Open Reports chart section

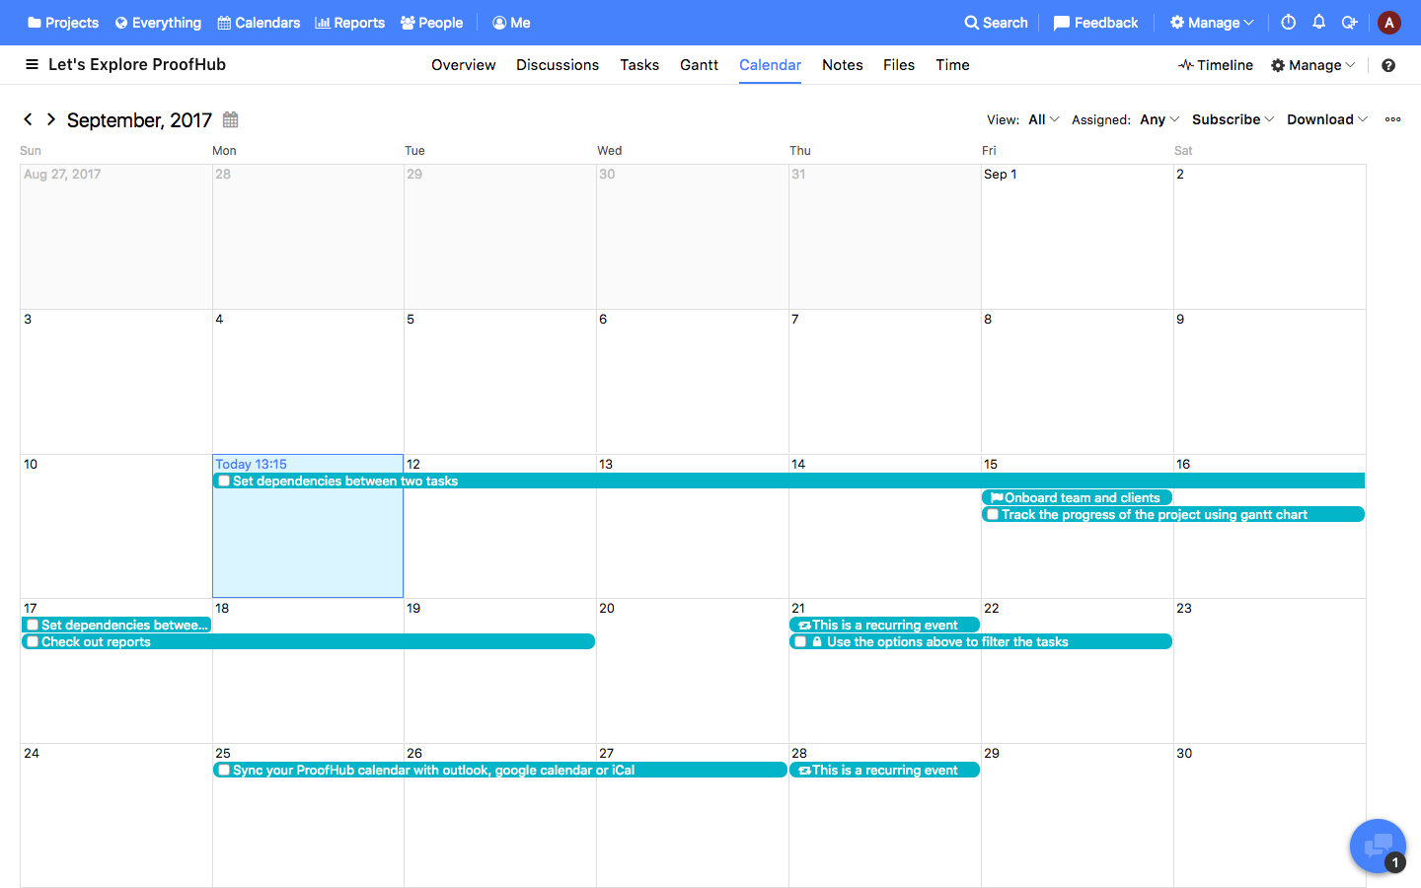pos(349,23)
